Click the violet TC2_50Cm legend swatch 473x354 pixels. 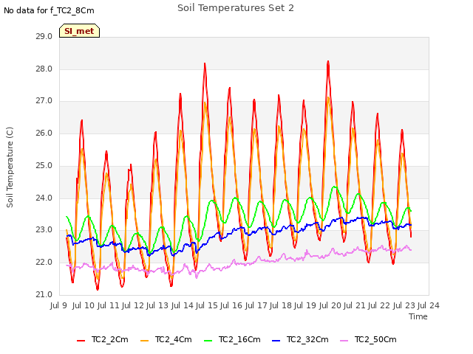344,341
